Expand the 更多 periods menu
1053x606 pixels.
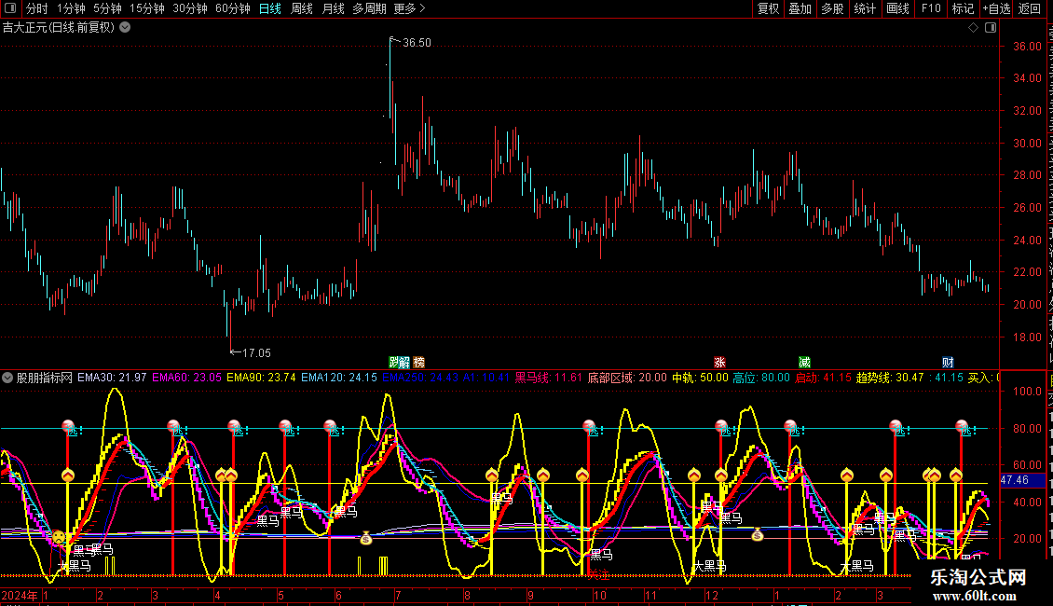pyautogui.click(x=410, y=8)
